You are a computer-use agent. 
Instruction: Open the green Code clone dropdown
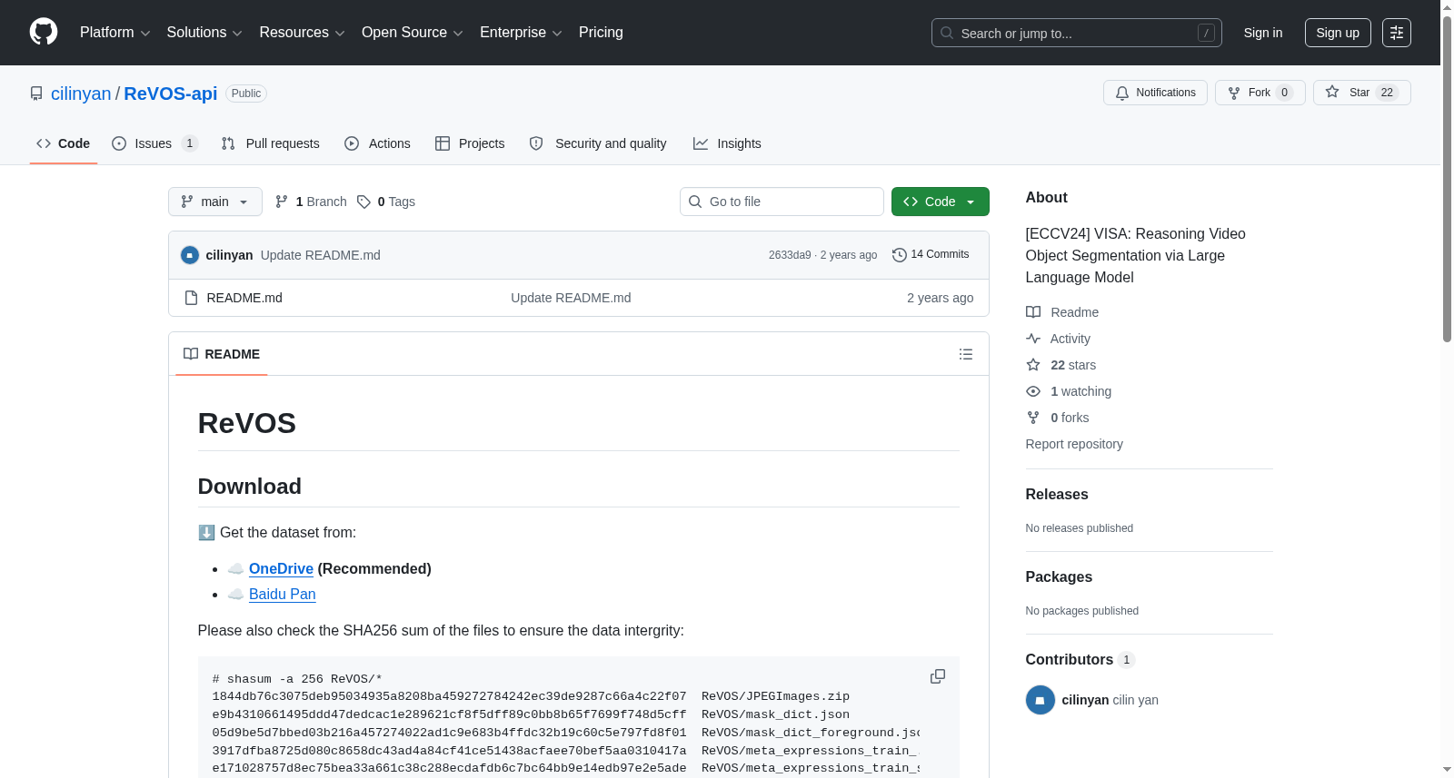click(x=941, y=202)
